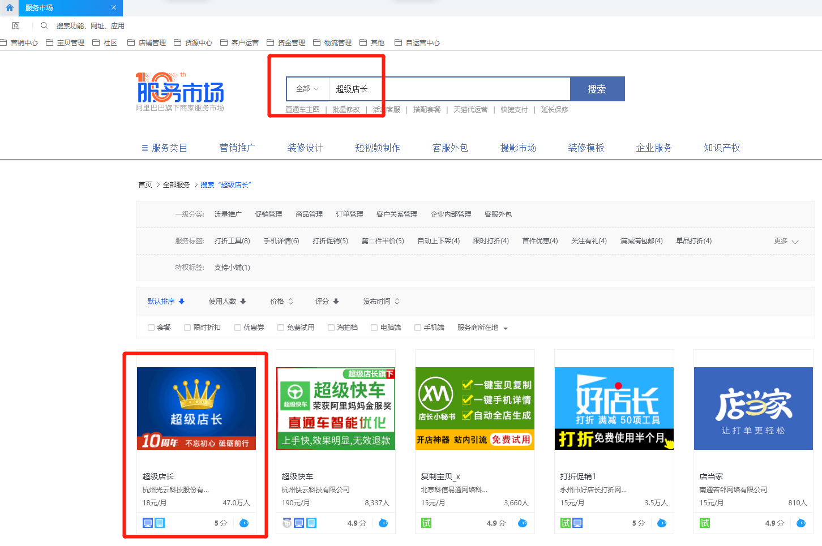Screen dimensions: 822x546
Task: Open the star favorites icon in address bar
Action: (x=16, y=25)
